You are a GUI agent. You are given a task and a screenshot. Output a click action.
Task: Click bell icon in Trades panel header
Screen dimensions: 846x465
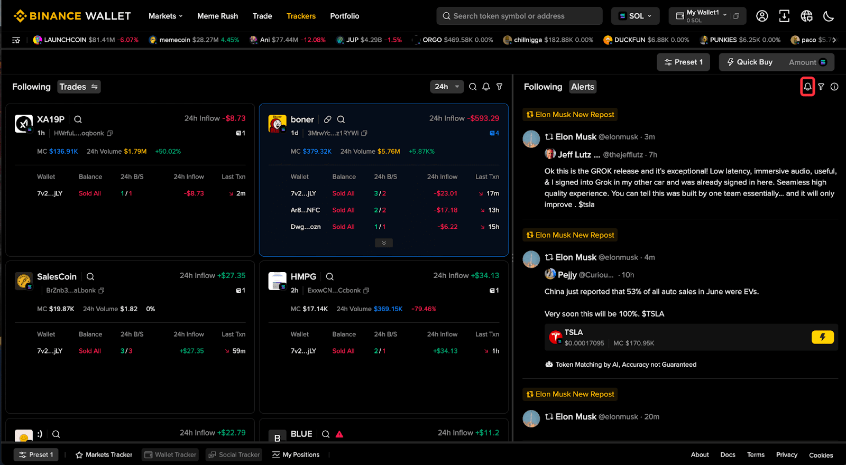[486, 87]
